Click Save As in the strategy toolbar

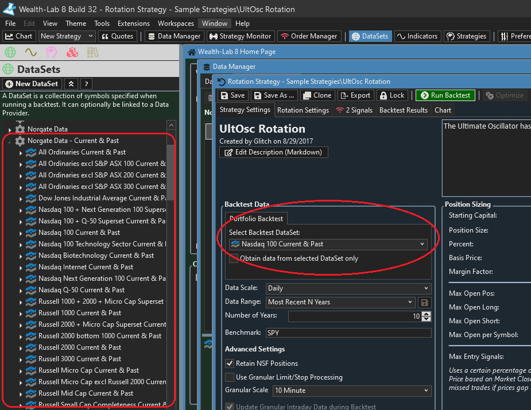(274, 95)
